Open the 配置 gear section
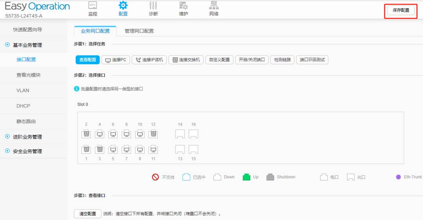Screen dimensions: 423x220 (x=123, y=9)
